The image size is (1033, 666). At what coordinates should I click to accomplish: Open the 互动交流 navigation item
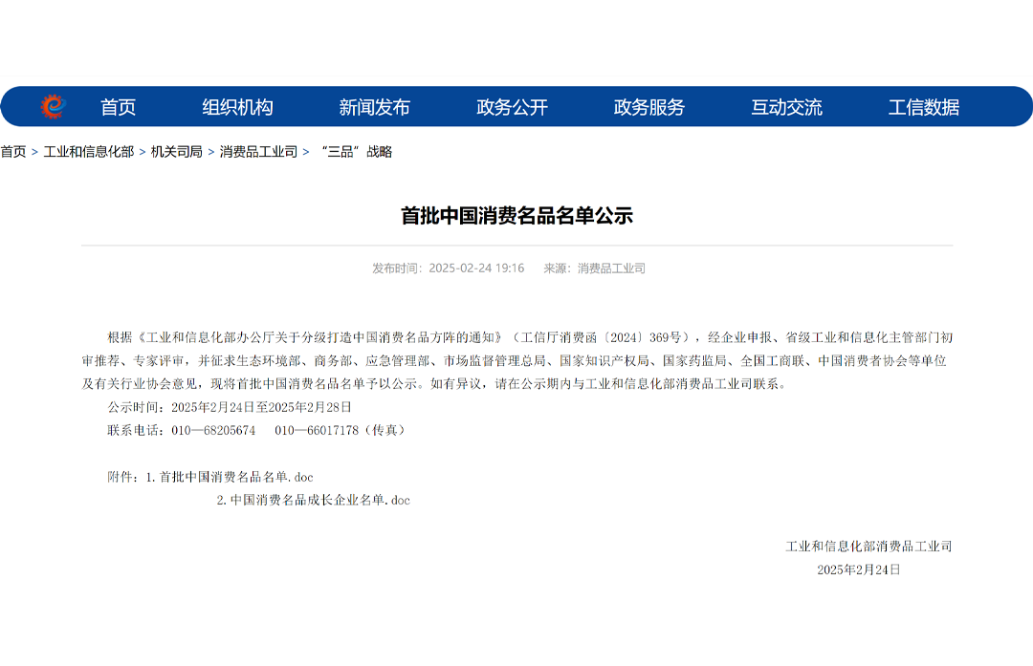pos(786,107)
